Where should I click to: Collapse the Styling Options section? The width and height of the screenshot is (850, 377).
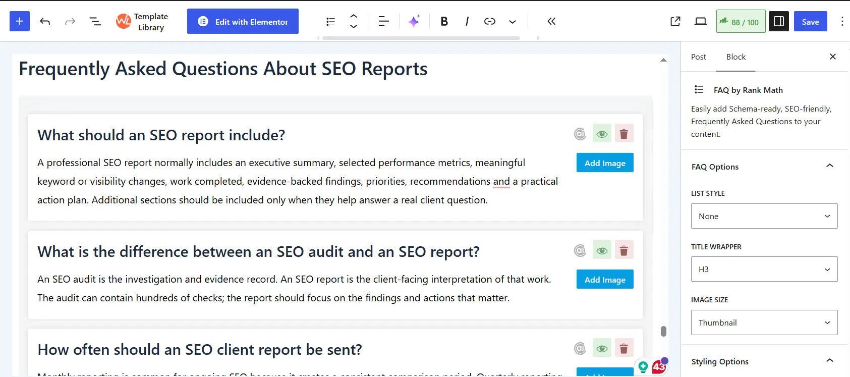click(765, 361)
